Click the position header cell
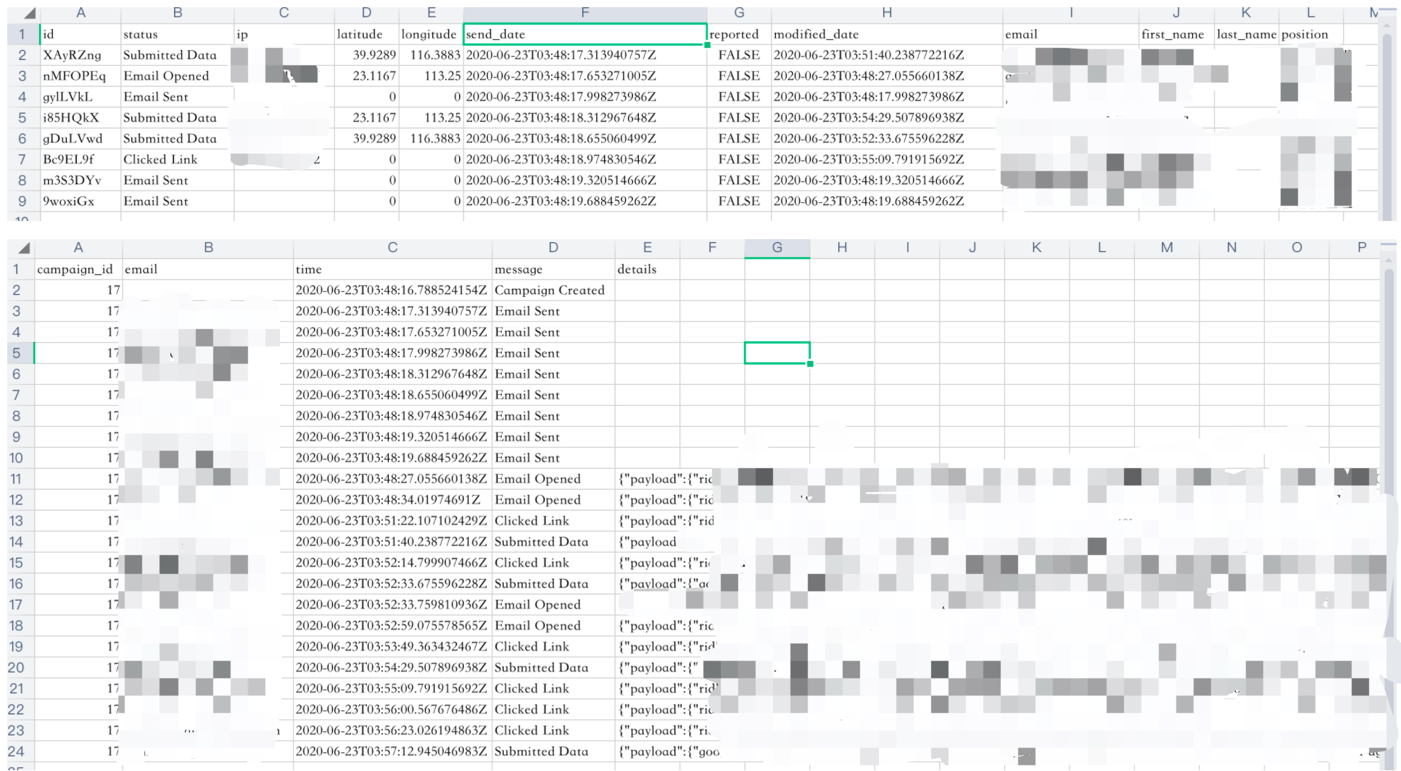 (x=1310, y=35)
